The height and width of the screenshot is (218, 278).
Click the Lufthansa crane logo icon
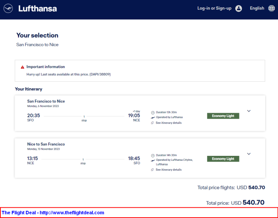pos(8,8)
